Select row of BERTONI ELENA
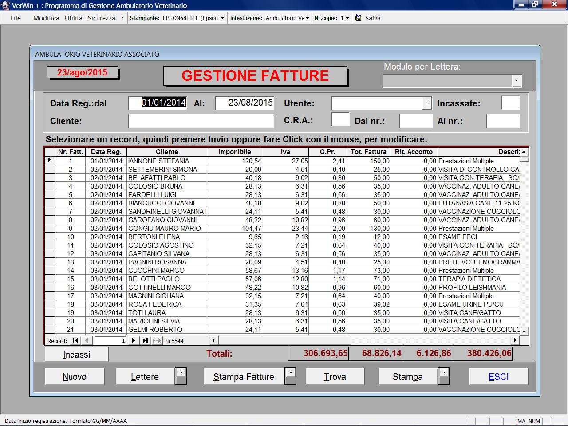The image size is (568, 426). (x=282, y=237)
